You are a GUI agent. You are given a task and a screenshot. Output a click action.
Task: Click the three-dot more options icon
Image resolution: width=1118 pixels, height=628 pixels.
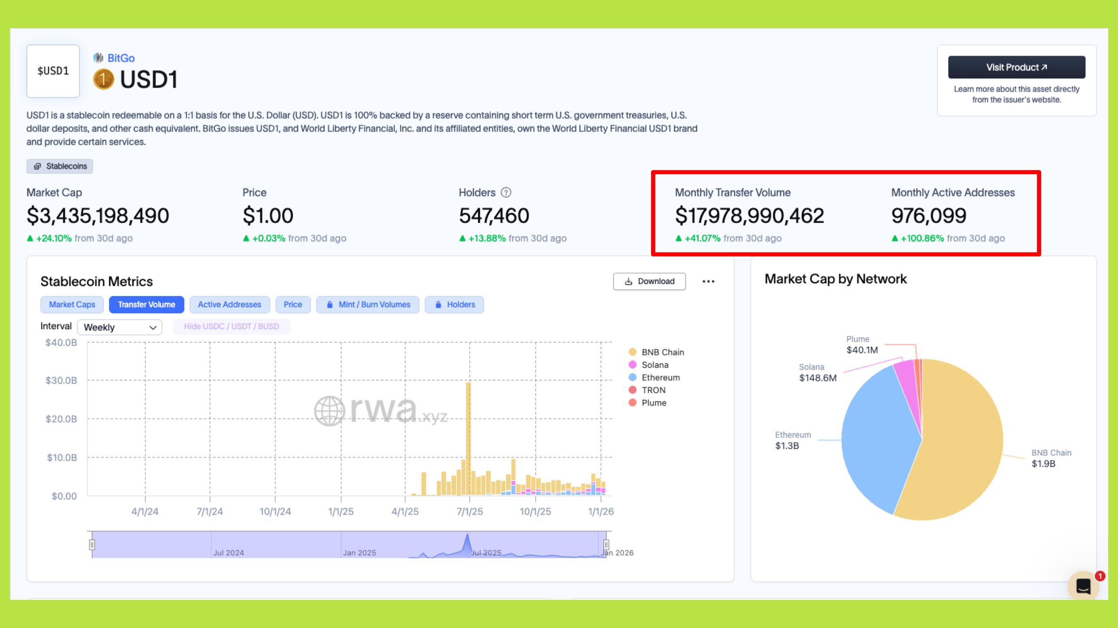coord(708,281)
